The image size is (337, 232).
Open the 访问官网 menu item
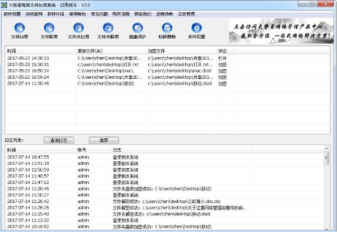click(34, 14)
